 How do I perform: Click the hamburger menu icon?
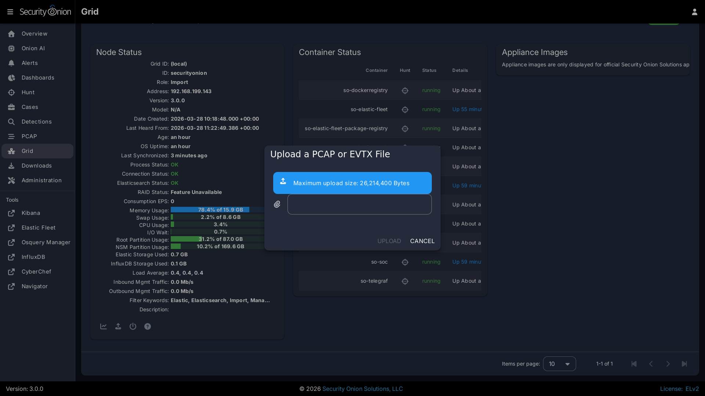click(10, 12)
